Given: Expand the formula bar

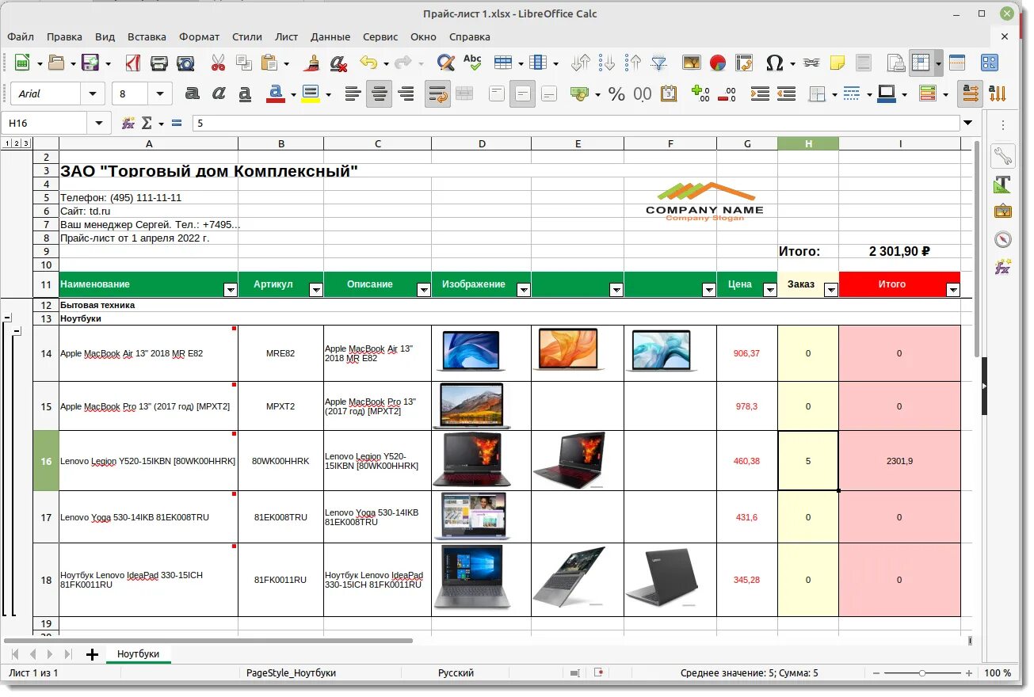Looking at the screenshot, I should (967, 123).
